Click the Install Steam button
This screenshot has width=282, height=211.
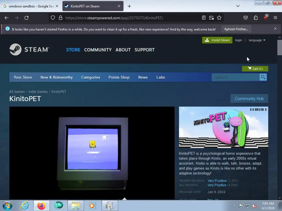click(217, 40)
